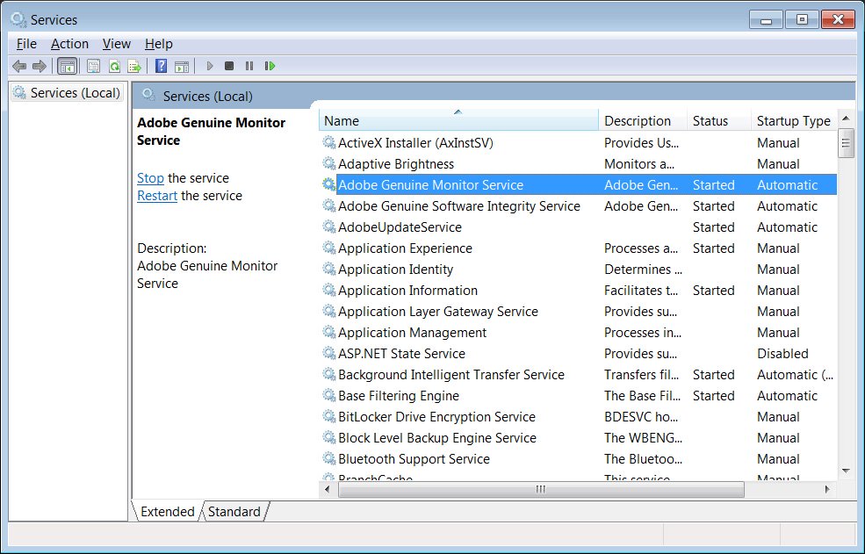Viewport: 865px width, 554px height.
Task: Toggle the Show/Hide Action Pane icon
Action: pyautogui.click(x=182, y=66)
